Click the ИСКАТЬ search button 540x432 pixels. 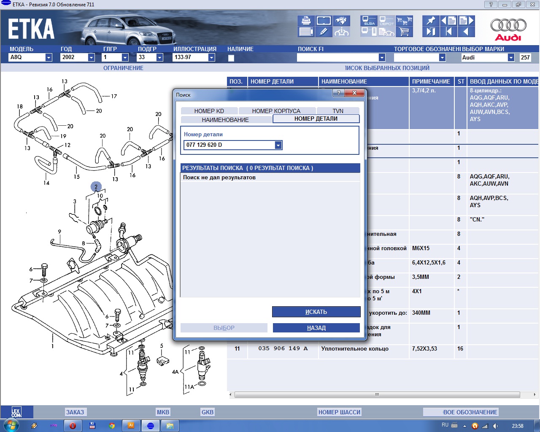(316, 312)
